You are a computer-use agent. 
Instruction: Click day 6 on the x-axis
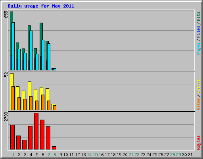(43, 155)
